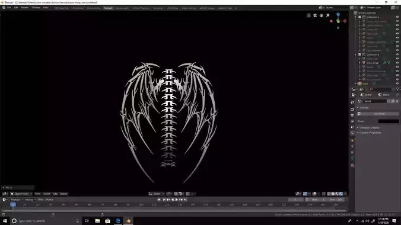Viewport: 401px width, 225px height.
Task: Open the Scene properties tab
Action: click(x=352, y=127)
